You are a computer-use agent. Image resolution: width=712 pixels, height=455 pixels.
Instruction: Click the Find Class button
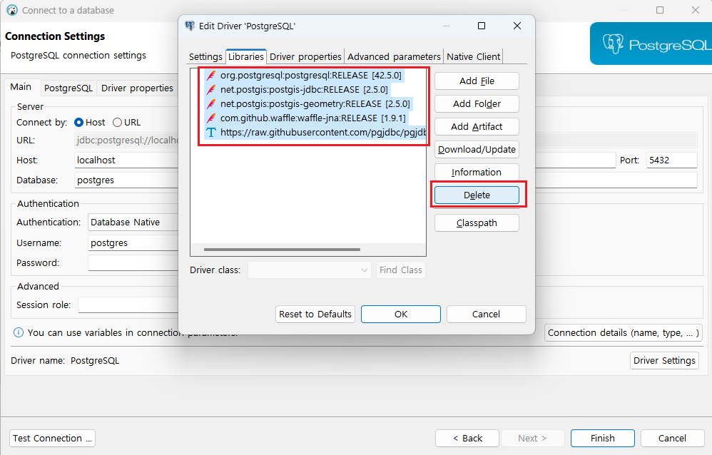tap(400, 270)
